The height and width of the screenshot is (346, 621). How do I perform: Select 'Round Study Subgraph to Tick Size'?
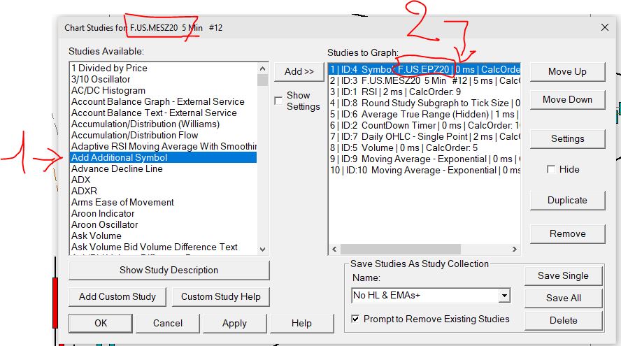click(424, 103)
